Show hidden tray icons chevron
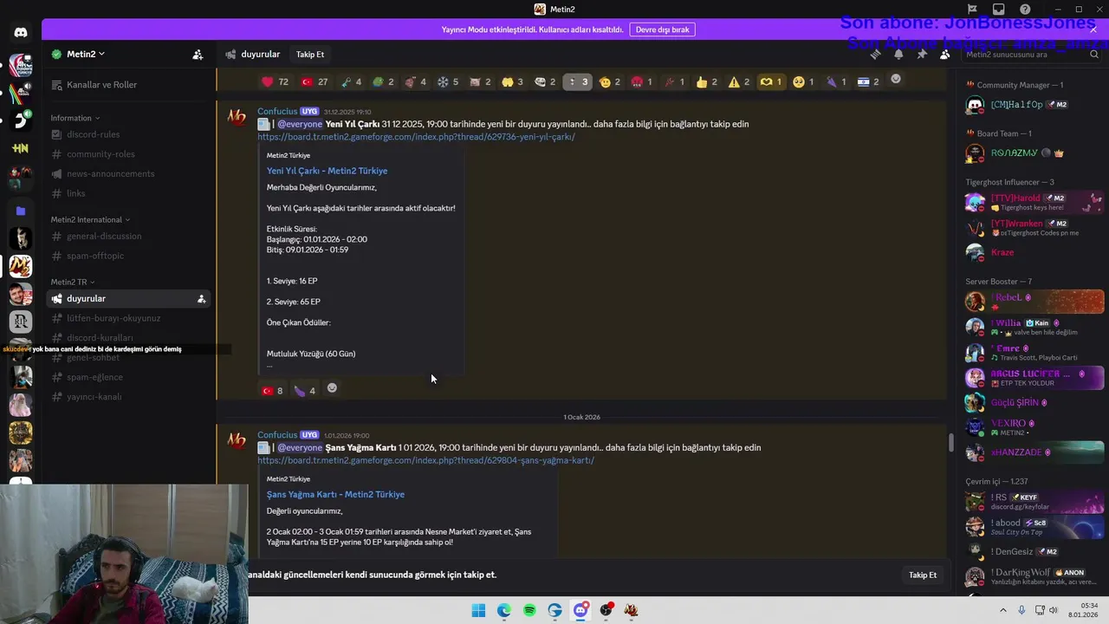The height and width of the screenshot is (624, 1109). click(x=1003, y=610)
